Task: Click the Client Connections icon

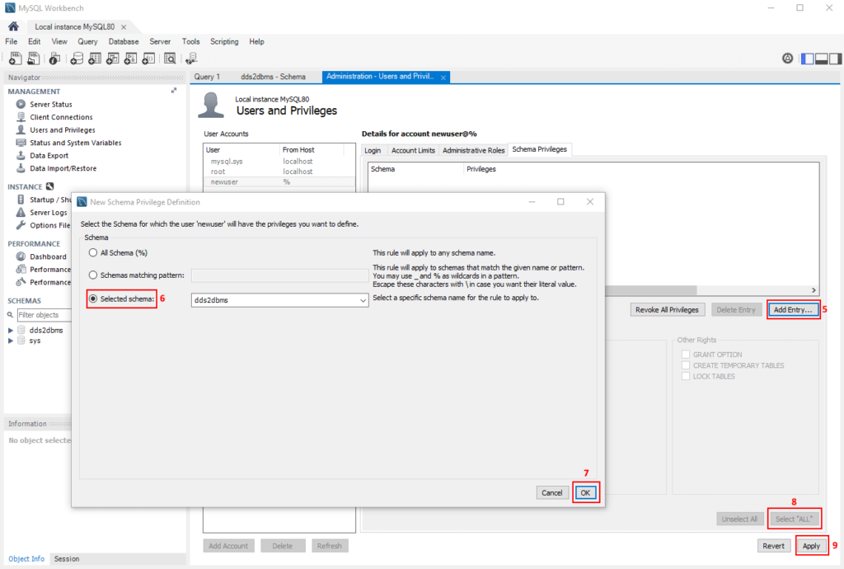Action: pyautogui.click(x=21, y=117)
